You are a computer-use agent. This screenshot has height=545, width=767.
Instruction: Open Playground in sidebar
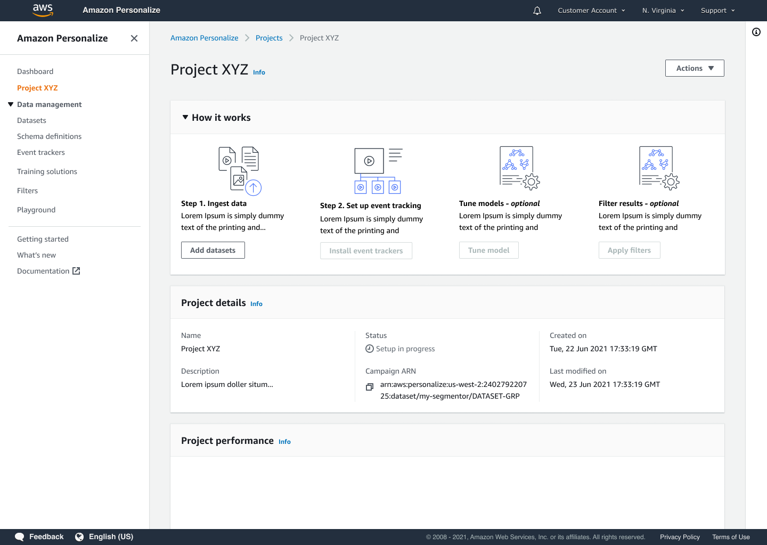point(36,210)
